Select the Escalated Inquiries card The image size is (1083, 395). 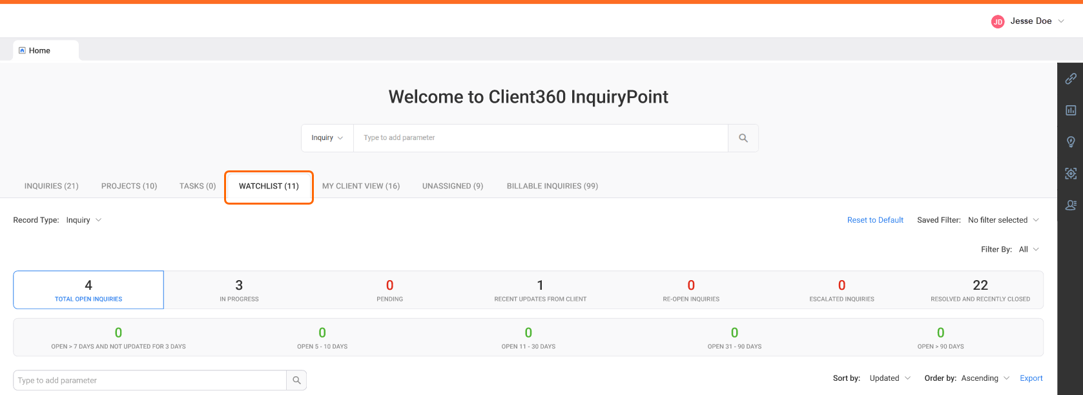tap(841, 290)
